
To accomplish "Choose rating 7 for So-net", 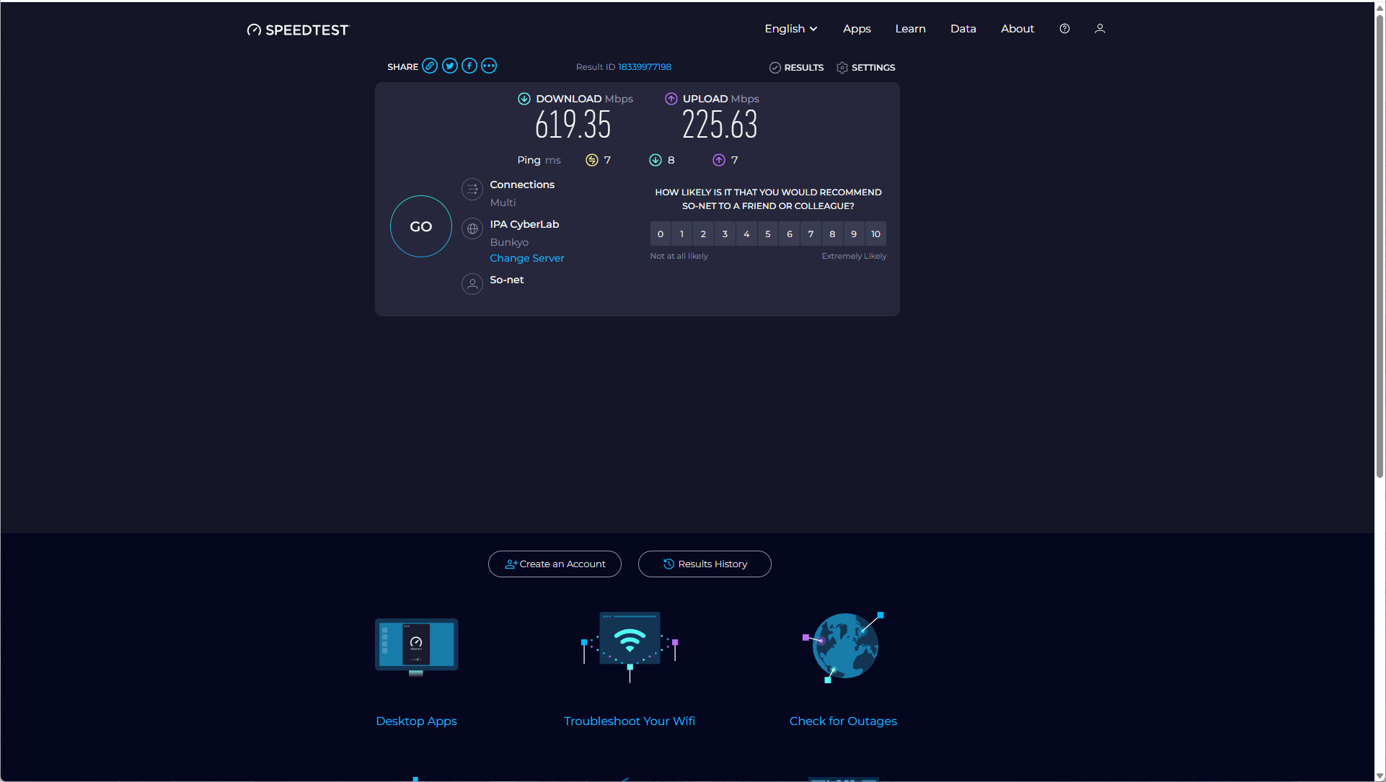I will pyautogui.click(x=811, y=234).
